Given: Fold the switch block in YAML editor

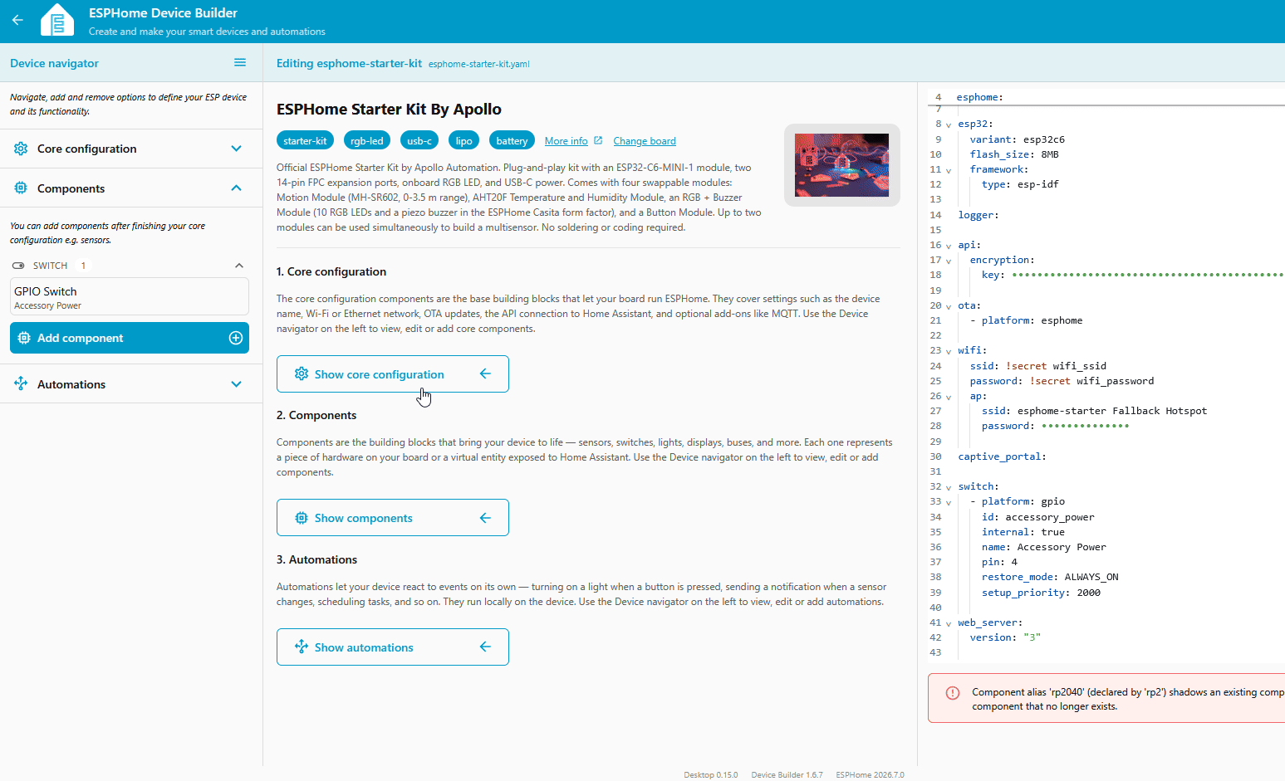Looking at the screenshot, I should [949, 487].
